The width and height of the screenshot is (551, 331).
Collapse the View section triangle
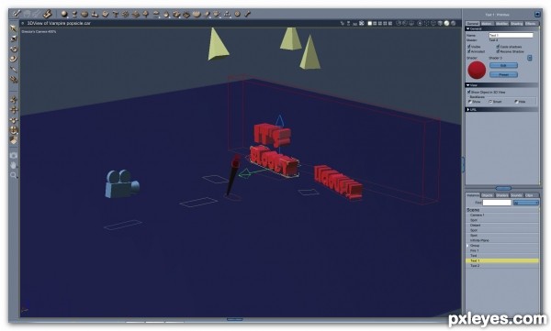pos(468,85)
